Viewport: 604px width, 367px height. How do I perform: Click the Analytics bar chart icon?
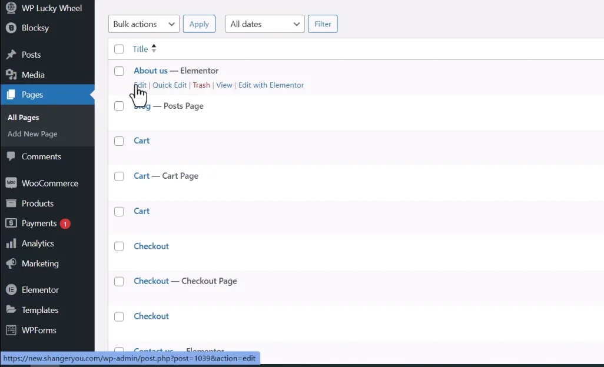(x=11, y=243)
